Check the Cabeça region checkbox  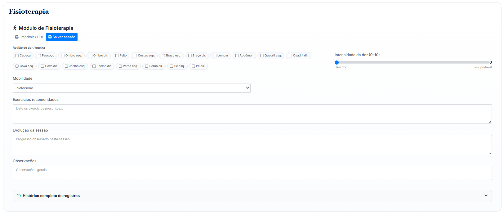[x=17, y=56]
